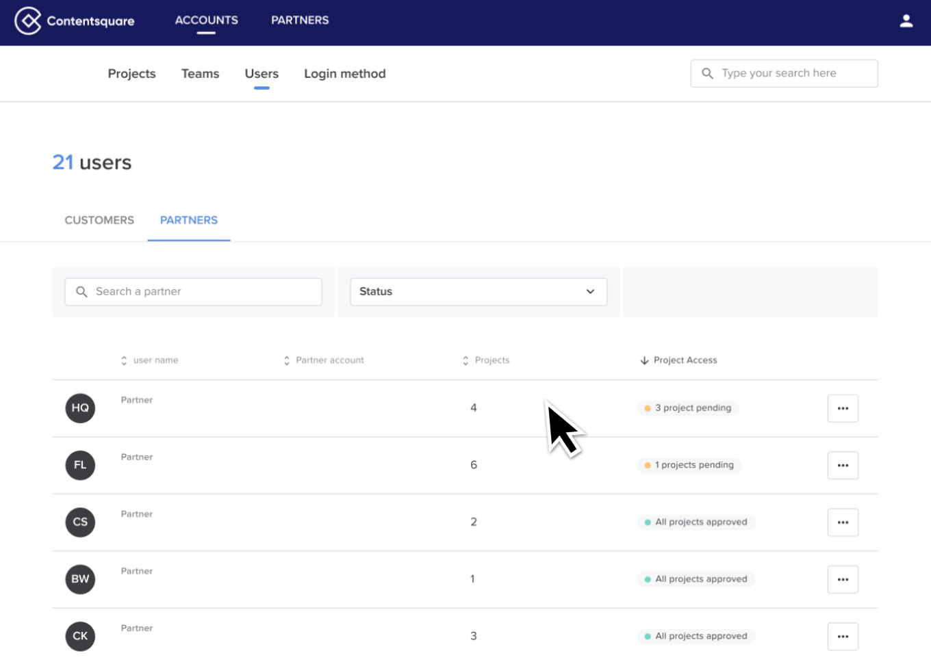The image size is (931, 666).
Task: Select the PARTNERS sub-tab under users
Action: coord(189,220)
